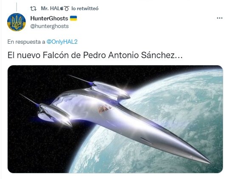Open the silver spaceship image
The image size is (225, 179).
point(115,119)
